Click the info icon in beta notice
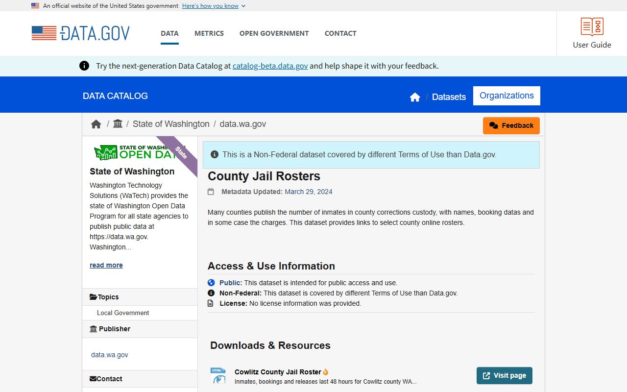Viewport: 627px width, 392px height. click(84, 66)
